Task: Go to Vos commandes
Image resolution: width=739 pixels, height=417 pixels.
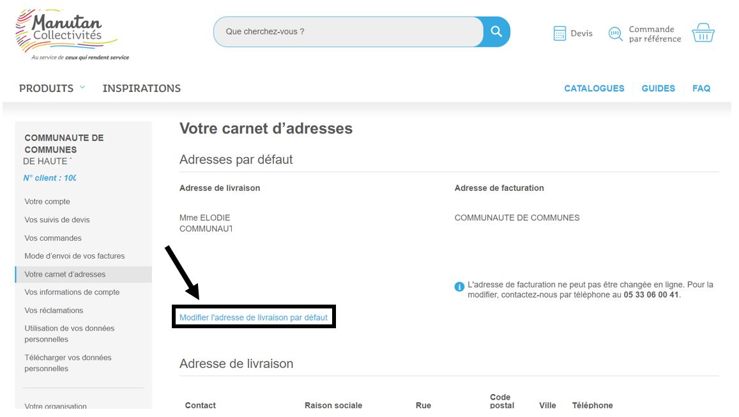Action: [53, 238]
